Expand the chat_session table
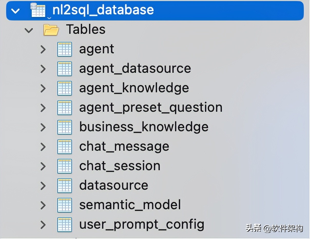The width and height of the screenshot is (310, 239). point(43,166)
